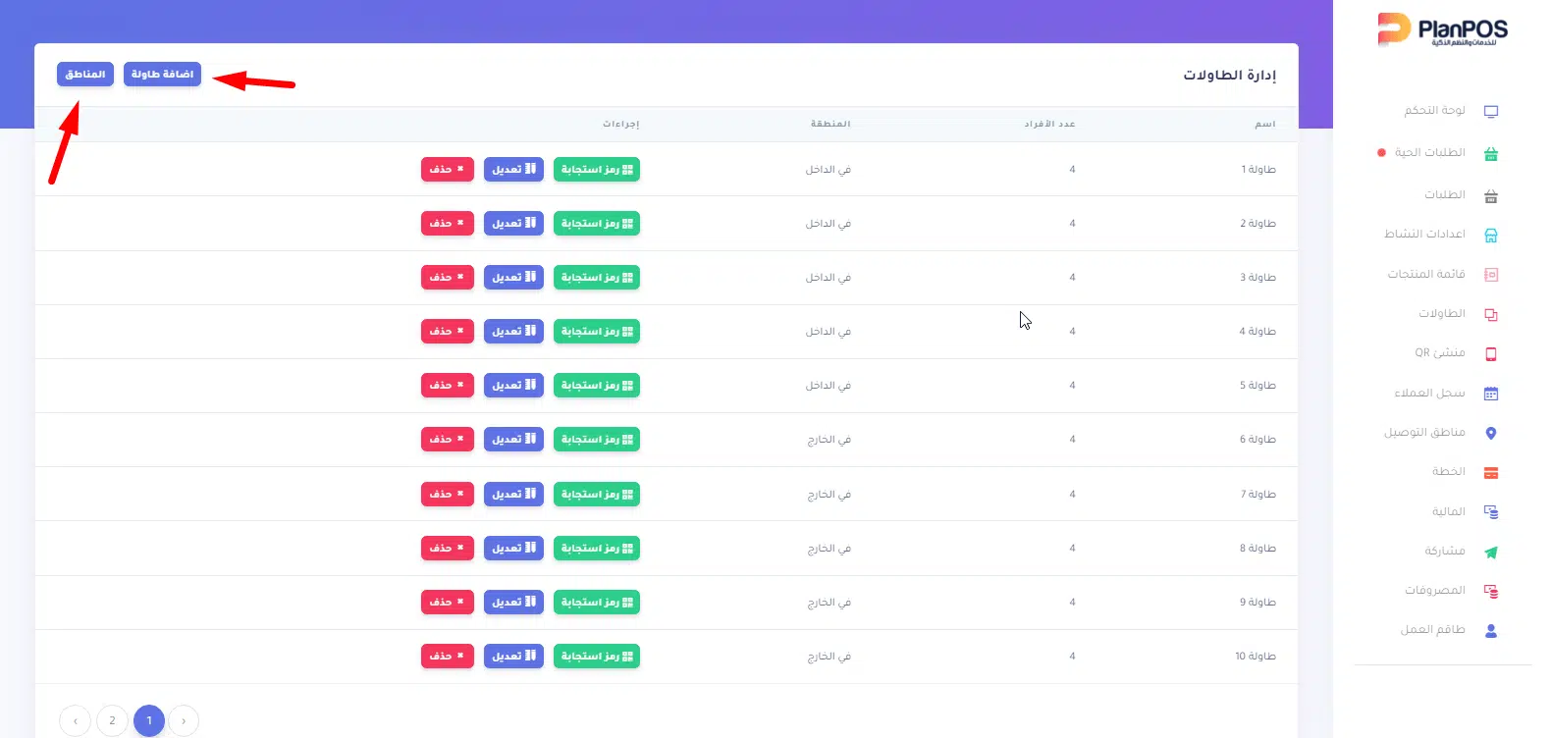Viewport: 1551px width, 738px height.
Task: Click تعديل button for طاولة 1
Action: click(x=513, y=170)
